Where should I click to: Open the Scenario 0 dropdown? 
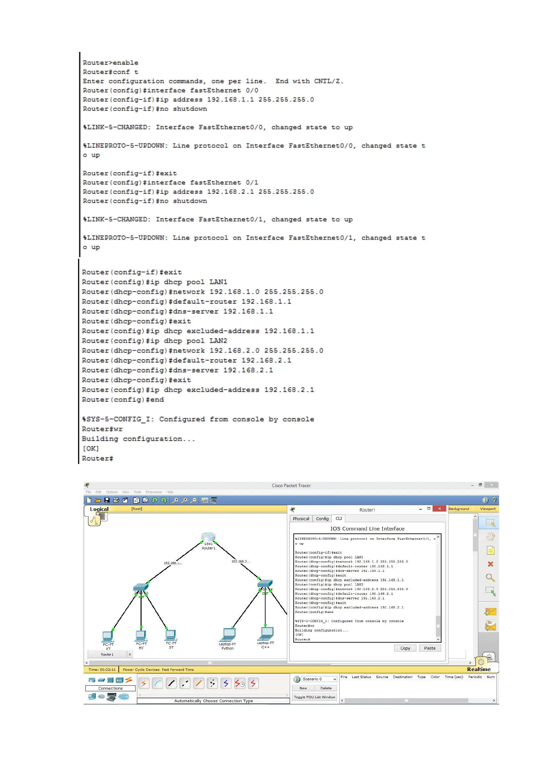tap(319, 679)
